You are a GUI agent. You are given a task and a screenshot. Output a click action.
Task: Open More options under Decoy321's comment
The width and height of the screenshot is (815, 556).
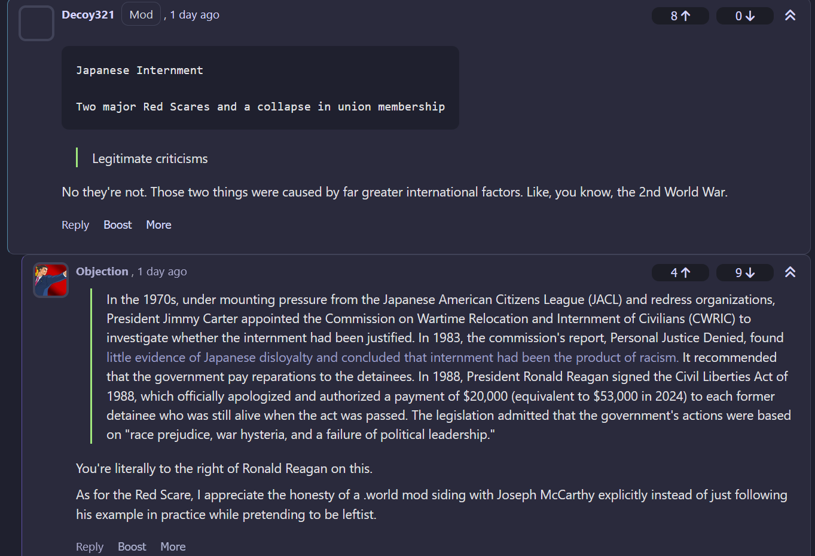point(158,225)
